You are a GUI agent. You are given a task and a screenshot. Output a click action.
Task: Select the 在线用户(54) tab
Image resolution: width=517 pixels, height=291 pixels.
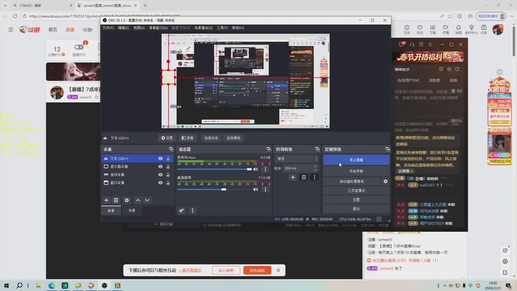(408, 80)
